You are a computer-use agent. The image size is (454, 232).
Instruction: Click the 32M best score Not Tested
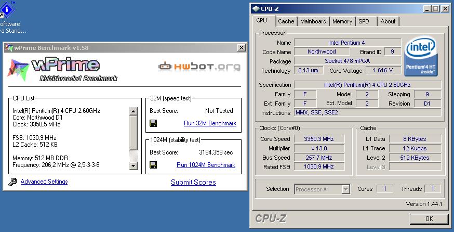tap(219, 110)
